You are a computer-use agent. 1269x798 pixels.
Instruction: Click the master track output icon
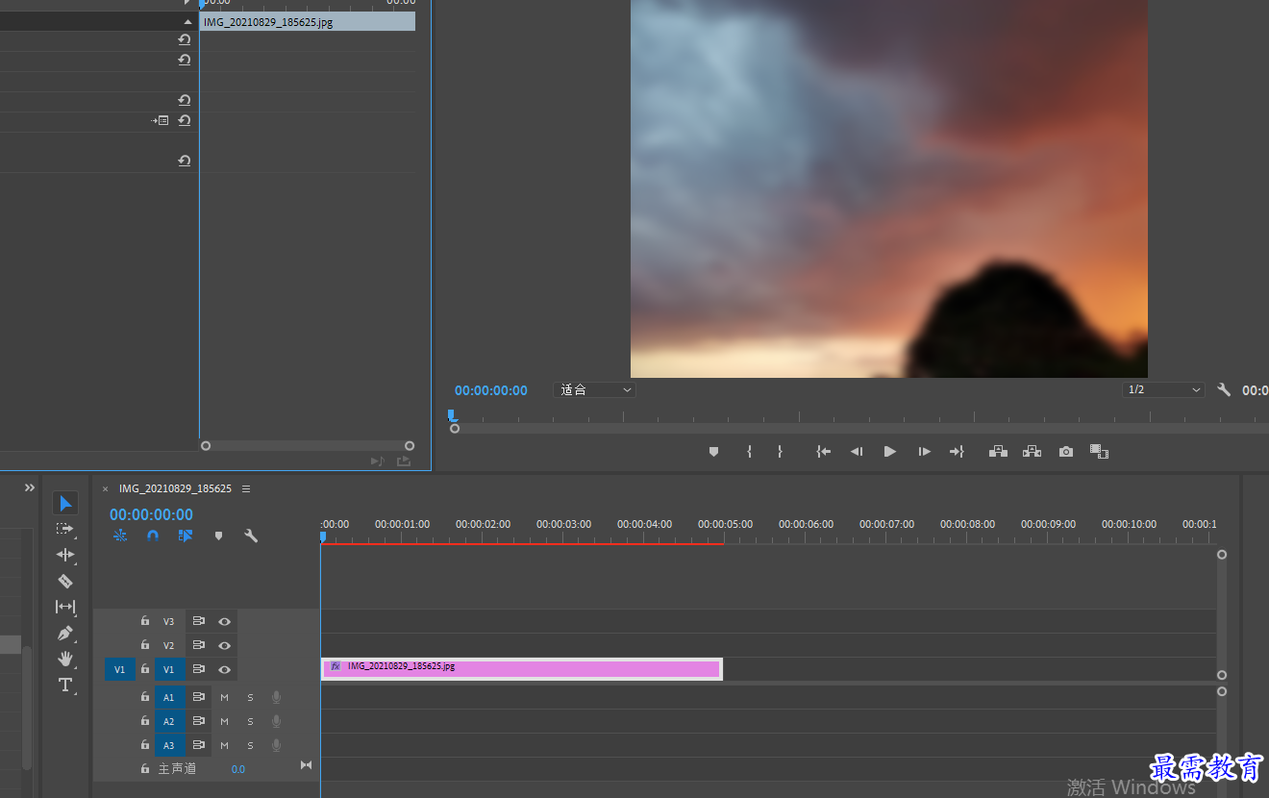click(x=306, y=765)
